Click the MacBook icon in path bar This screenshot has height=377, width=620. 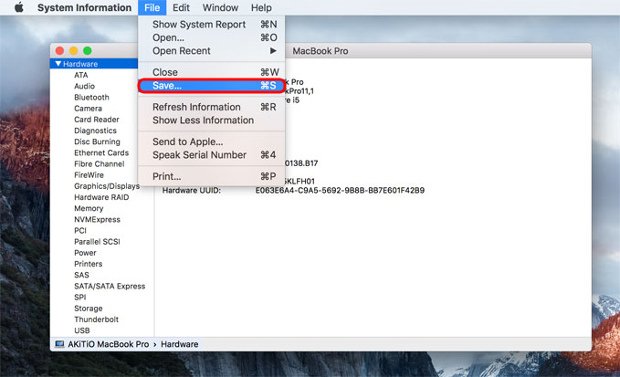(x=59, y=344)
